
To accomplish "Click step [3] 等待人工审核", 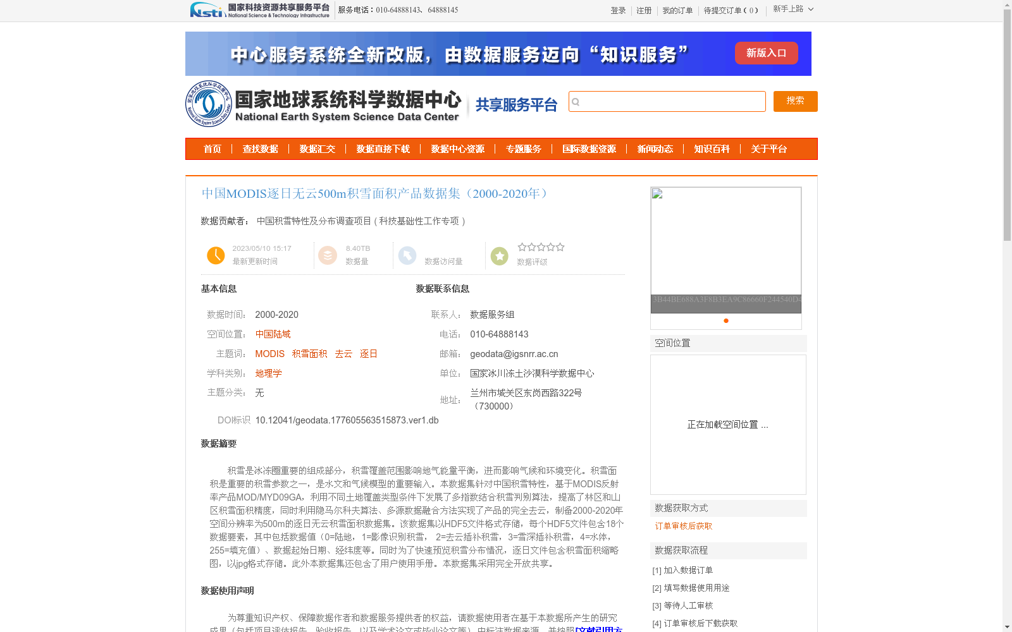I will [x=682, y=605].
